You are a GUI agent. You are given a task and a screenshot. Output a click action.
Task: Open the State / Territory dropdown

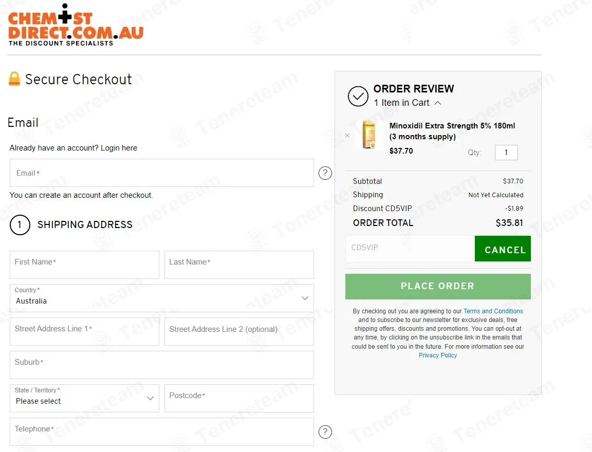(x=84, y=398)
